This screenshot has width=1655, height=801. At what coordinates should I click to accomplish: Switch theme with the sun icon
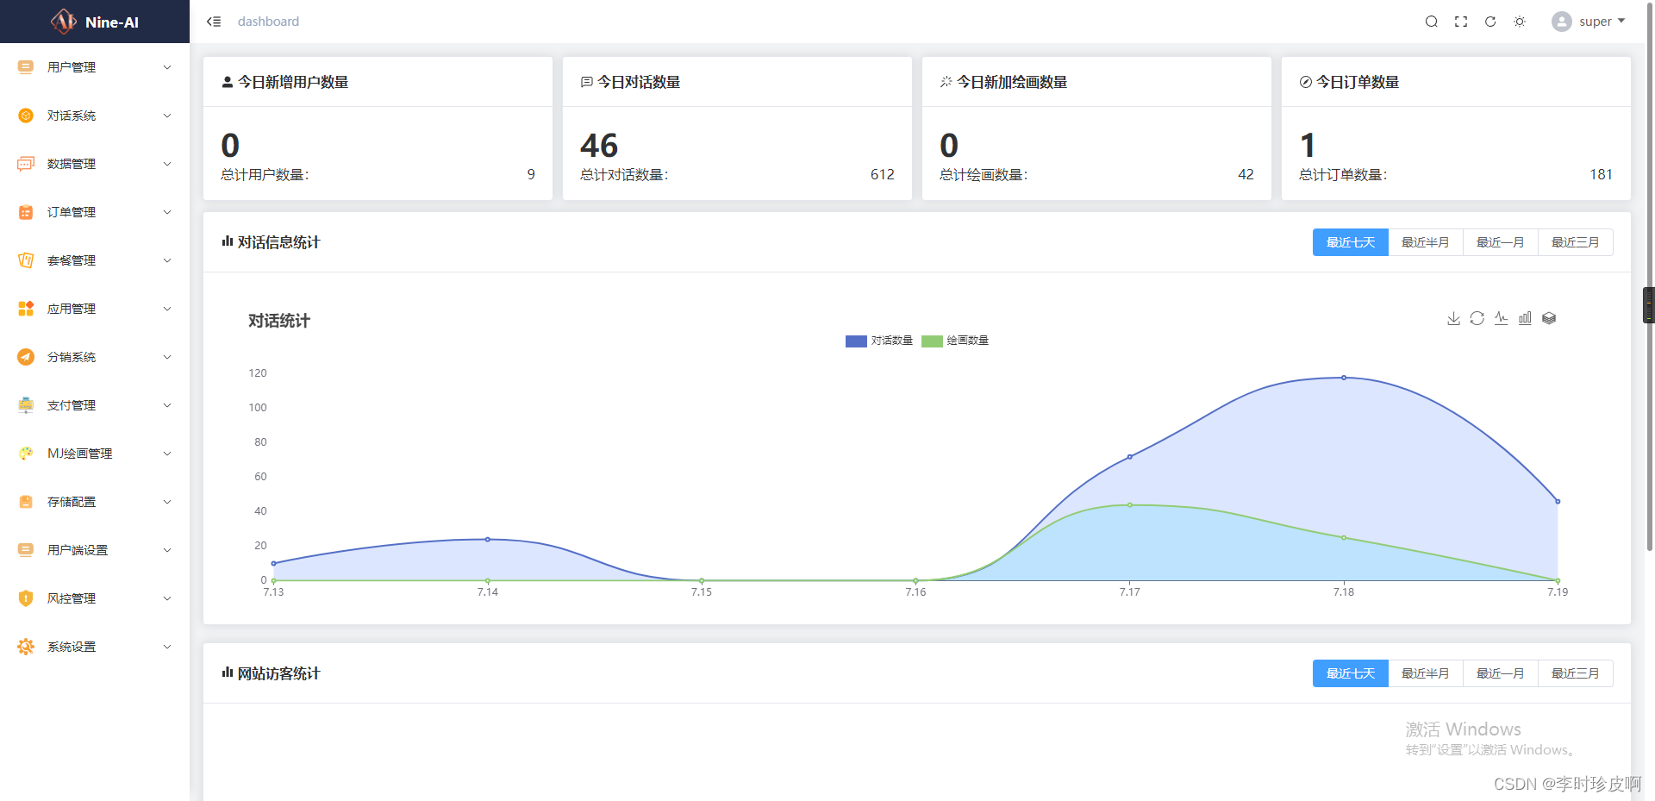(1520, 22)
